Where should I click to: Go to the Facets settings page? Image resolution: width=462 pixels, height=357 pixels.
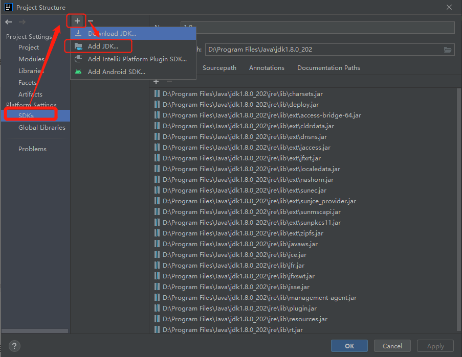tap(28, 83)
